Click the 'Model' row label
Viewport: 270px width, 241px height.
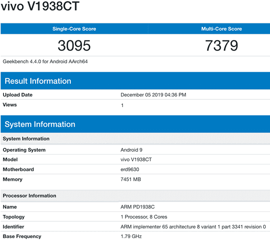tap(10, 160)
